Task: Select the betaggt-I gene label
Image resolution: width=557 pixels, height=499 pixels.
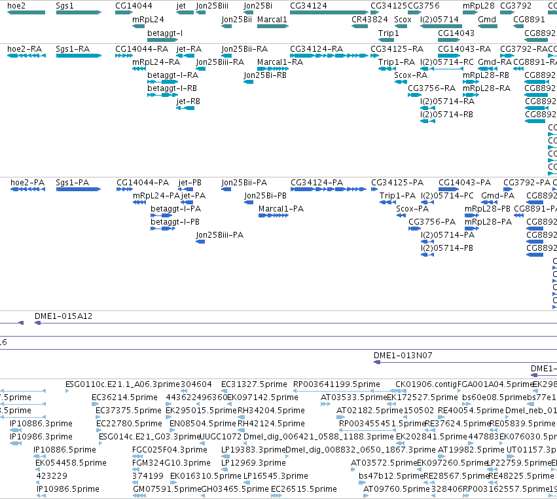Action: point(165,33)
